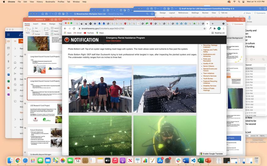Screen dimensions: 267x166
Task: Open Outlook app launcher grid icon
Action: (x=8, y=35)
